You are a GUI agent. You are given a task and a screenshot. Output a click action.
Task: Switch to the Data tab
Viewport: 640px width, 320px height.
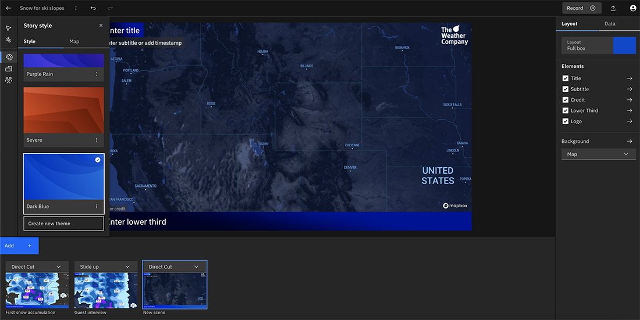[x=610, y=24]
